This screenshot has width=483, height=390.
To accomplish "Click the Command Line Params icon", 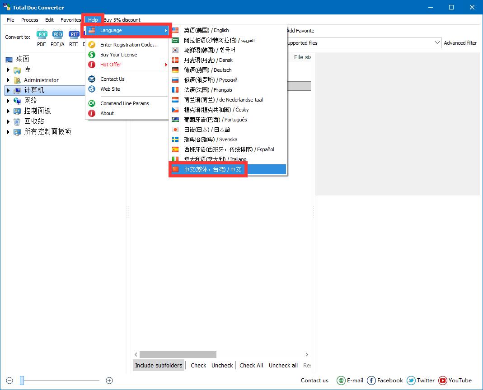I will tap(92, 103).
